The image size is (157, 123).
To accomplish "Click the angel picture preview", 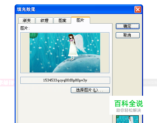I will (65, 53).
